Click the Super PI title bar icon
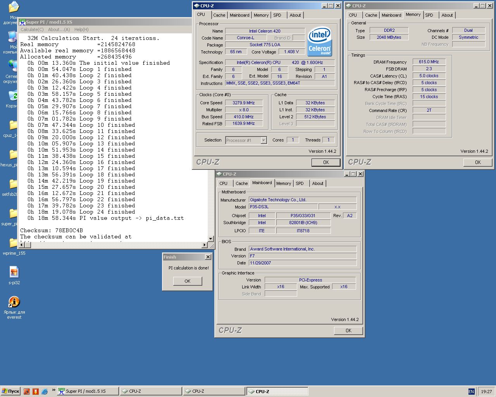Image resolution: width=496 pixels, height=397 pixels. [x=22, y=22]
